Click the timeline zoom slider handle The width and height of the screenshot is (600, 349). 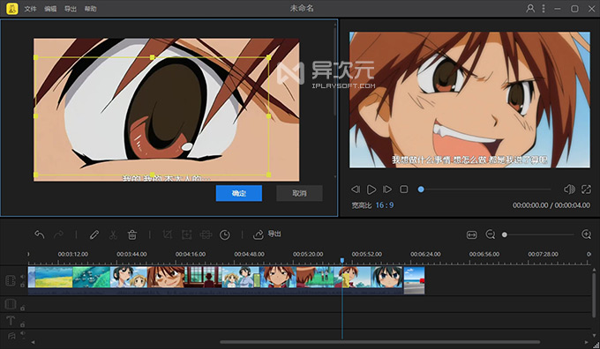(505, 234)
